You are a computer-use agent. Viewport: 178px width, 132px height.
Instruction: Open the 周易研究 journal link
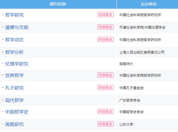(x=14, y=124)
